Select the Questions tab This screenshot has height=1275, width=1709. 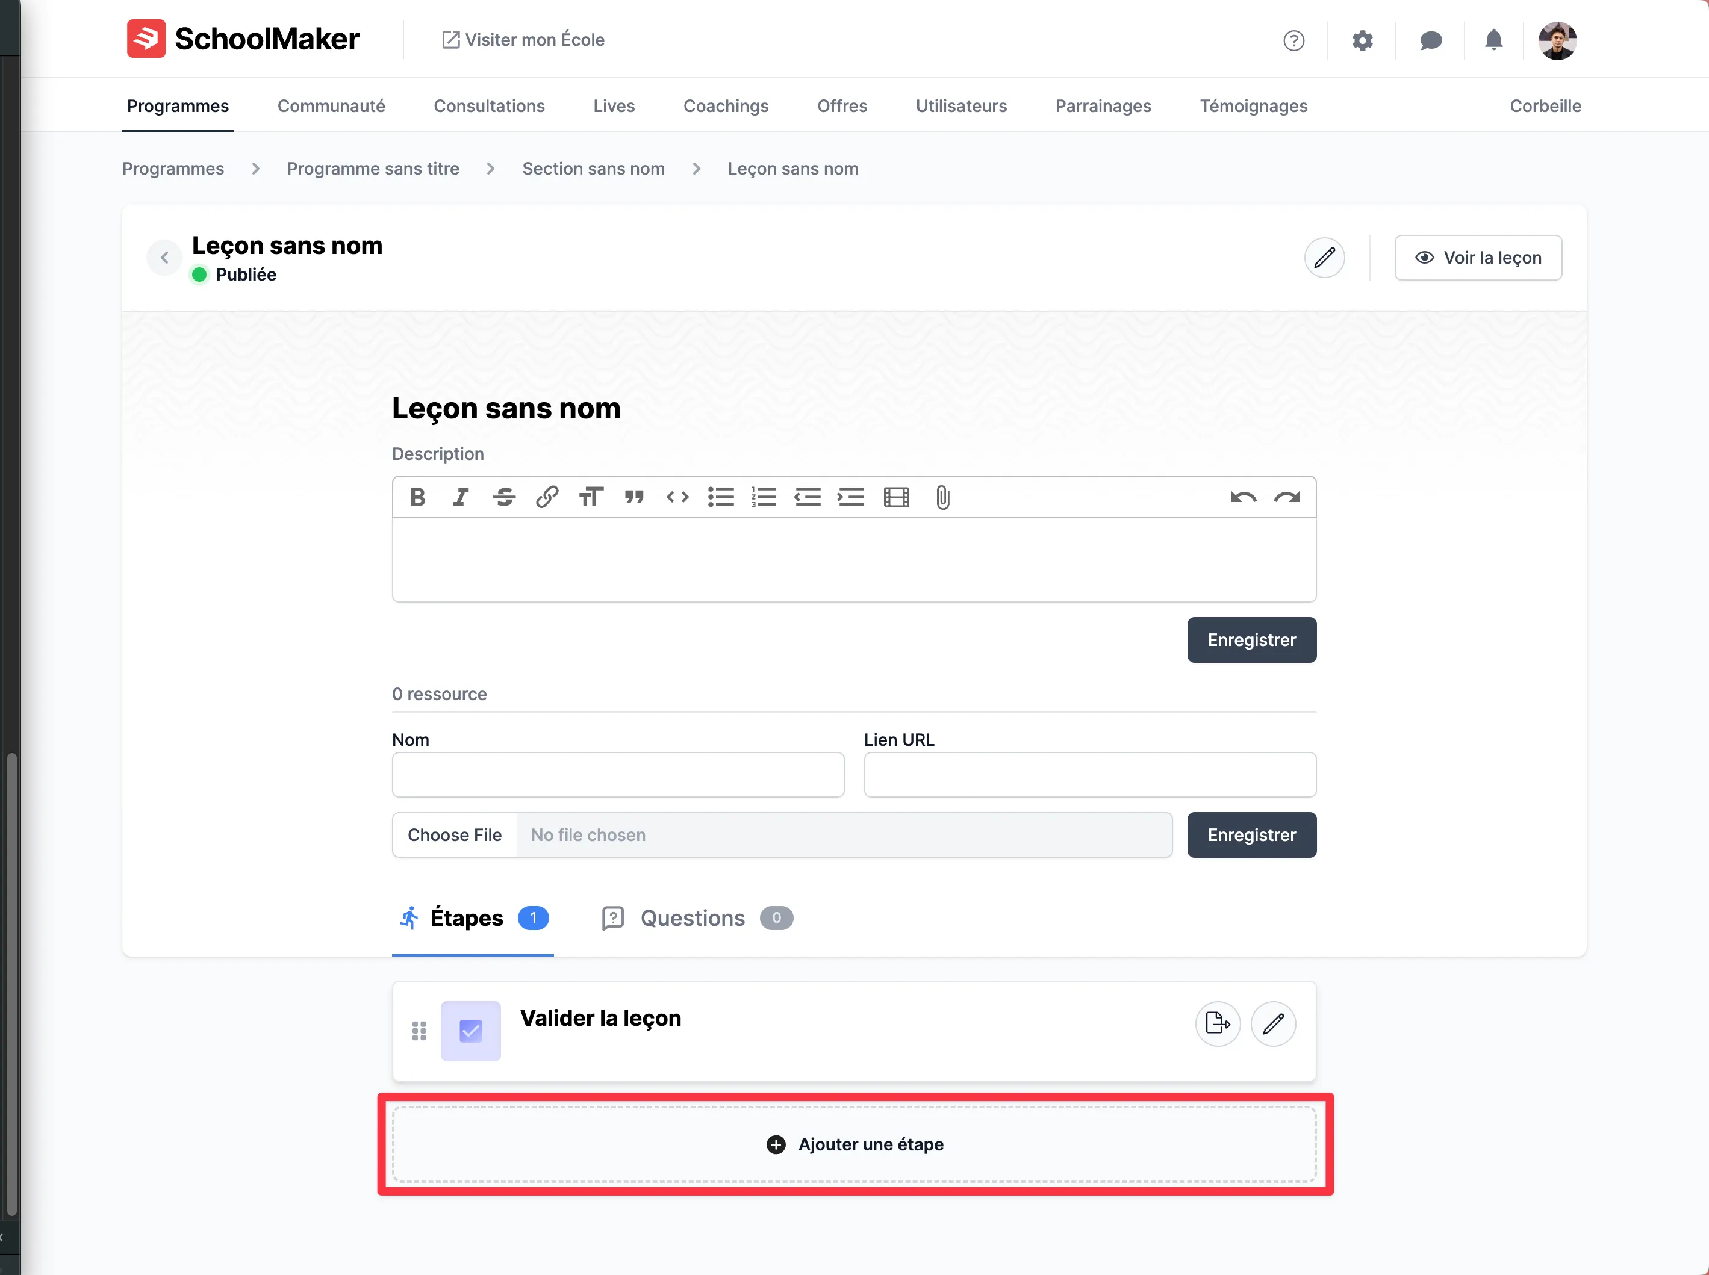pos(697,919)
